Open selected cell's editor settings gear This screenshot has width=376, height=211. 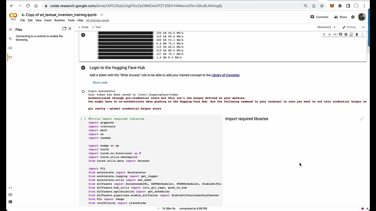pyautogui.click(x=346, y=35)
